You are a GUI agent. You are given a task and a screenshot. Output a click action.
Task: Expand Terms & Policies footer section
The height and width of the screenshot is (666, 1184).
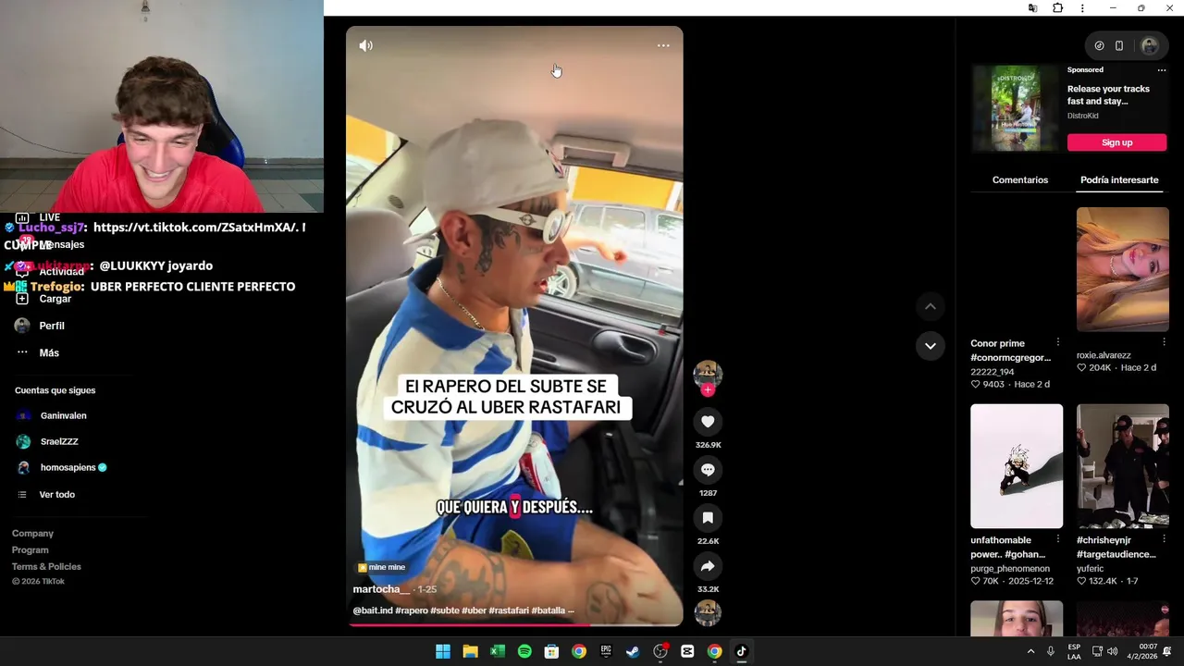[x=46, y=566]
